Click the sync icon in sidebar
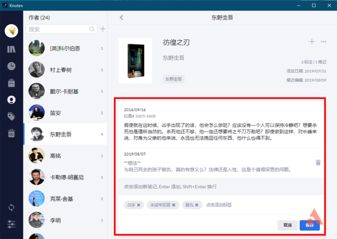The width and height of the screenshot is (337, 239). (11, 208)
